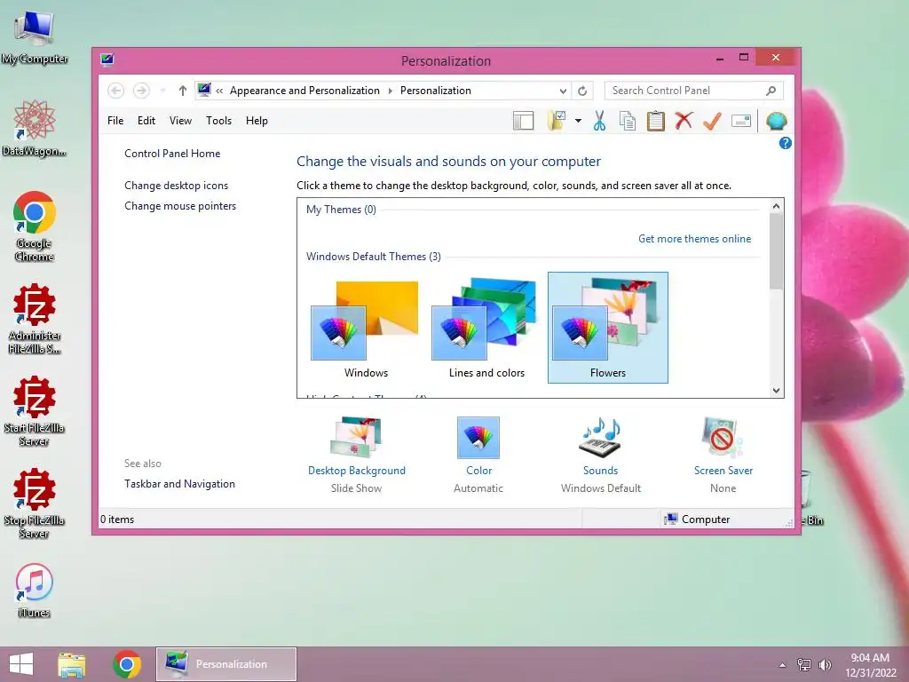Open the Help menu
This screenshot has height=682, width=909.
(257, 121)
